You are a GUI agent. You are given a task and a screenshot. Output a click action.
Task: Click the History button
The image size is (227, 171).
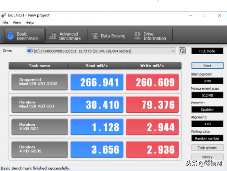207,157
